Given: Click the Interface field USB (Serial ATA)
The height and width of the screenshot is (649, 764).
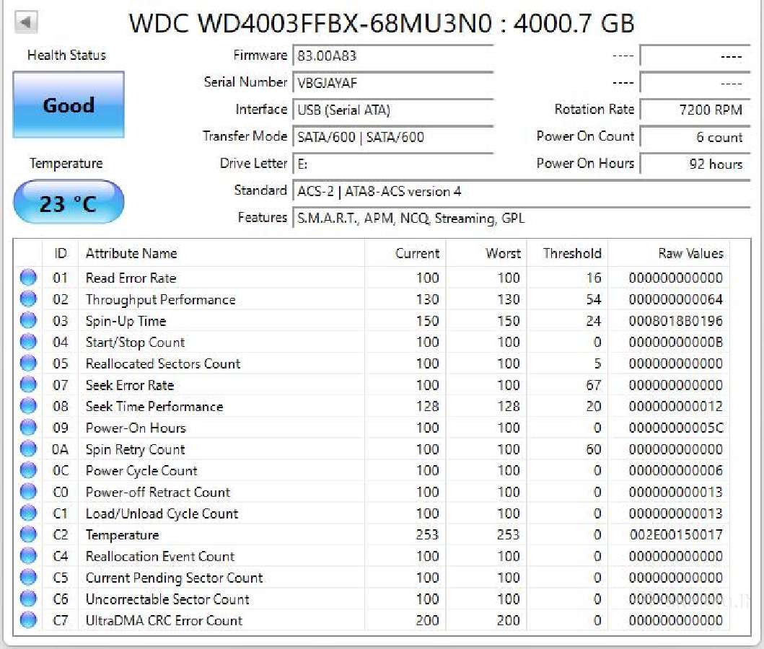Looking at the screenshot, I should pyautogui.click(x=392, y=110).
